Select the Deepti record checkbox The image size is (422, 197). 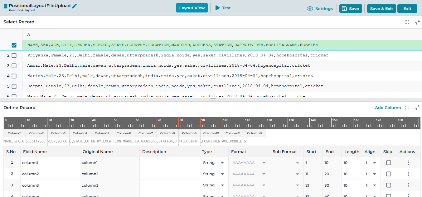click(x=14, y=86)
